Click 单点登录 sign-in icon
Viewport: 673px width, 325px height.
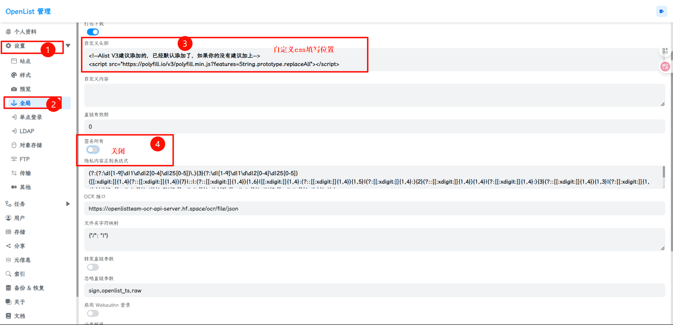point(14,117)
